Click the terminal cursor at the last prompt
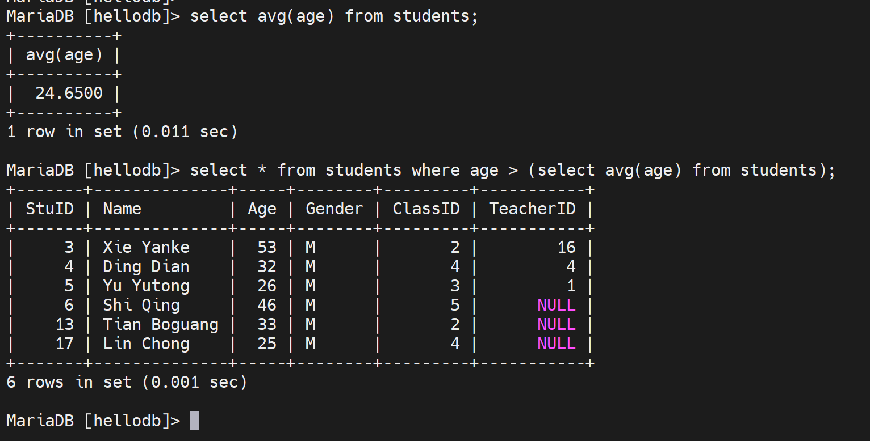 pyautogui.click(x=194, y=421)
